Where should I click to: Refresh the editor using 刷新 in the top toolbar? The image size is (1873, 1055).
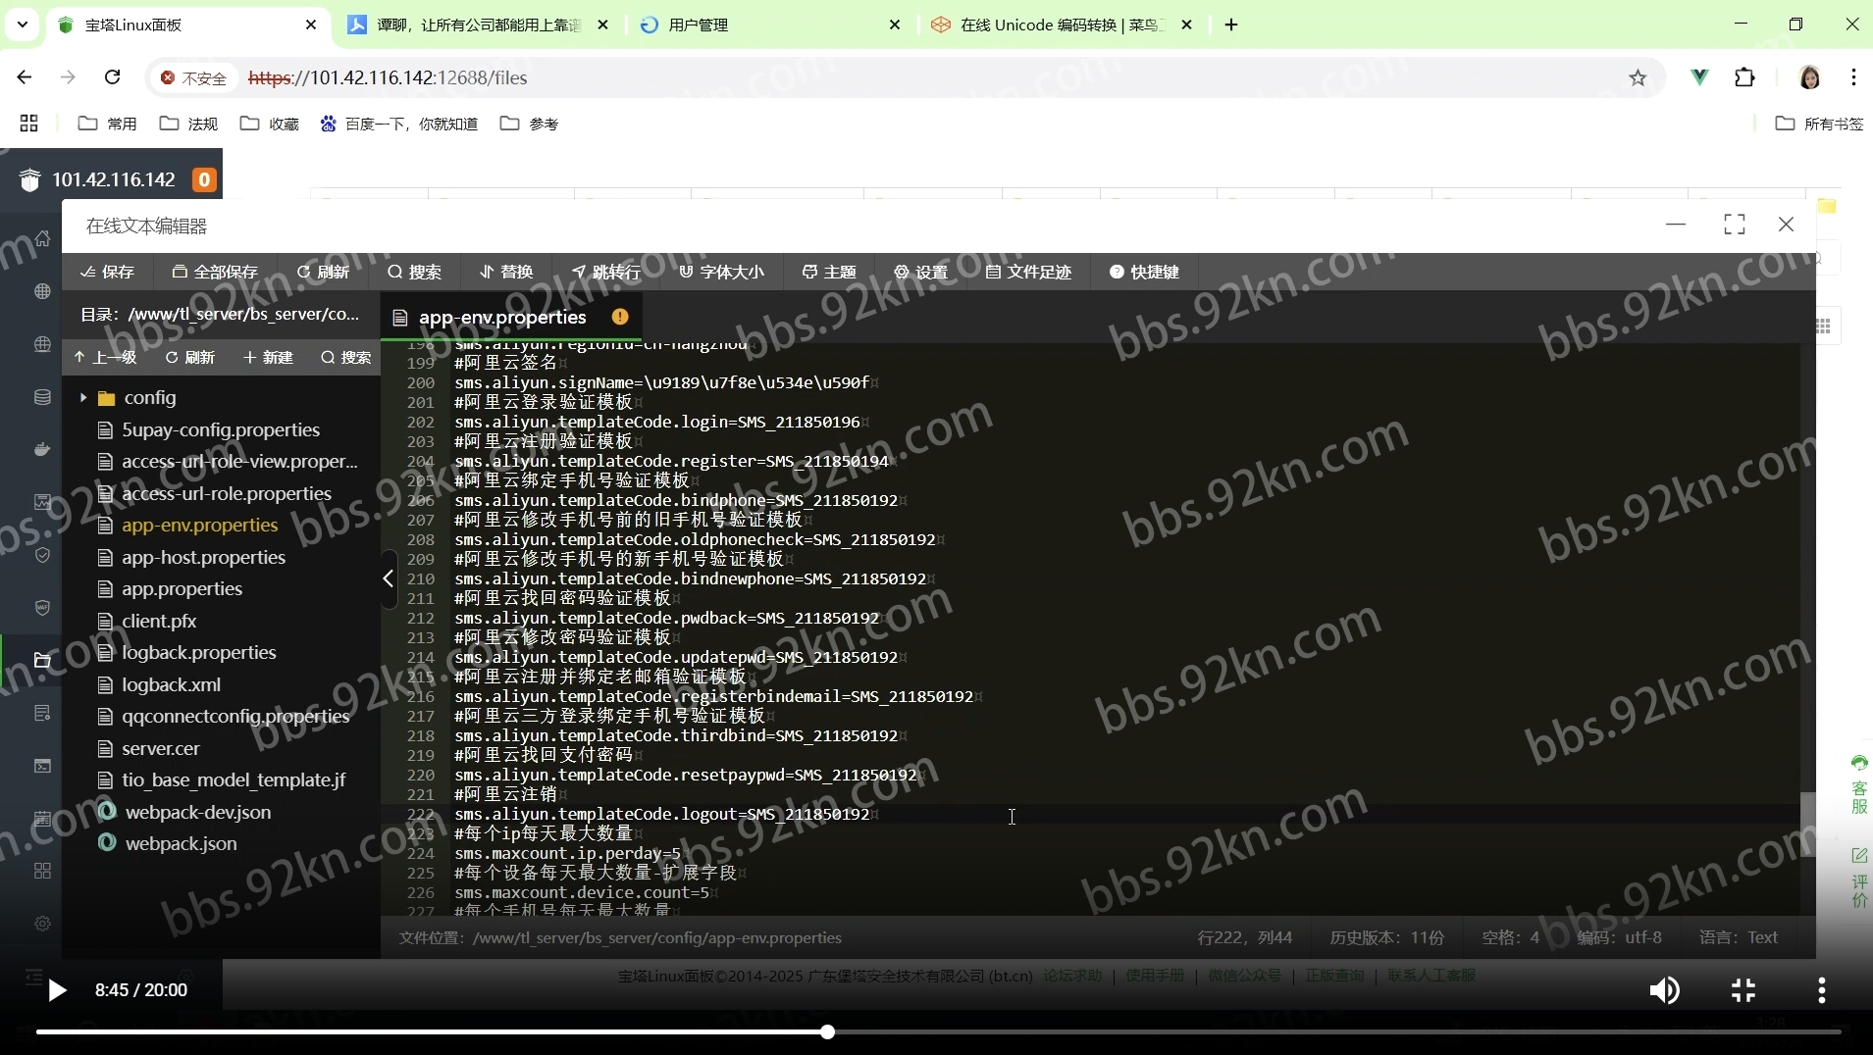[323, 272]
